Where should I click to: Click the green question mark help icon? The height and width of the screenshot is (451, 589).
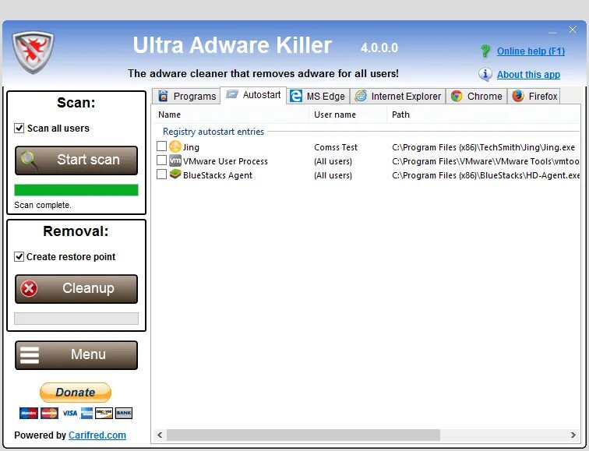pyautogui.click(x=485, y=51)
